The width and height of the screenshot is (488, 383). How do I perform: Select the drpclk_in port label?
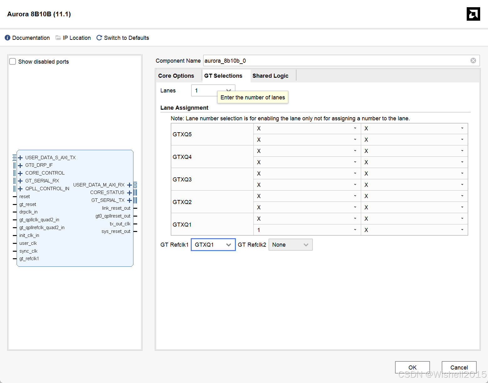tap(29, 212)
